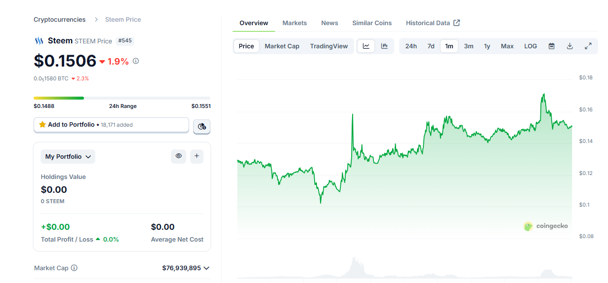Click the 24h Range price bar
The width and height of the screenshot is (608, 283).
point(122,98)
